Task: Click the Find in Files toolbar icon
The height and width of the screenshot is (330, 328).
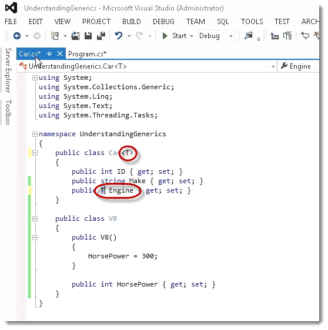Action: pos(249,36)
